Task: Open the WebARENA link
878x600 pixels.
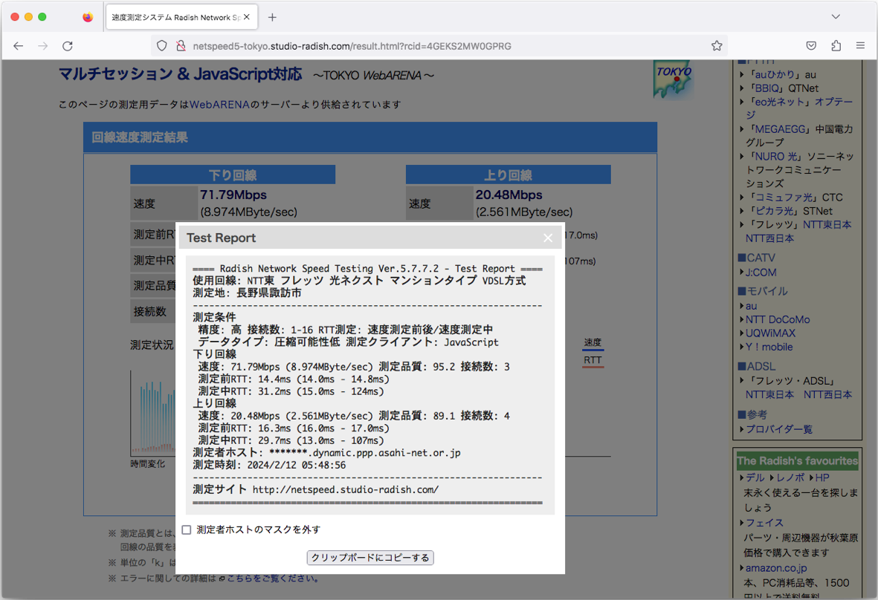Action: pos(219,105)
